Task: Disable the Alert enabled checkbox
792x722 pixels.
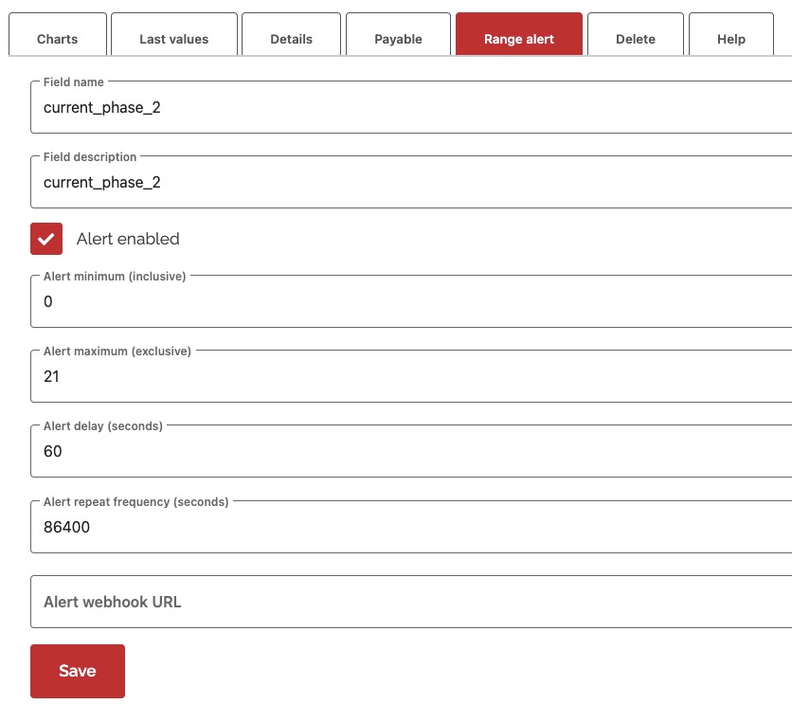Action: click(45, 239)
